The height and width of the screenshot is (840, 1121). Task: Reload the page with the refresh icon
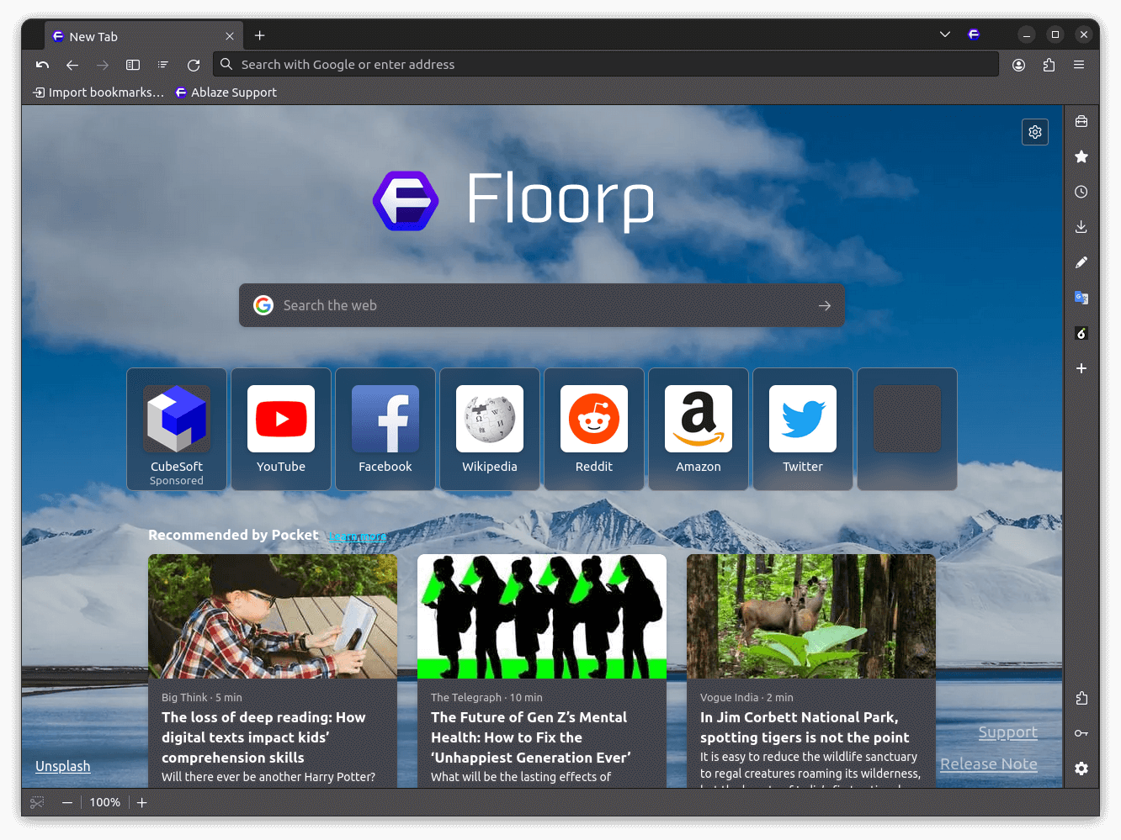pyautogui.click(x=194, y=64)
